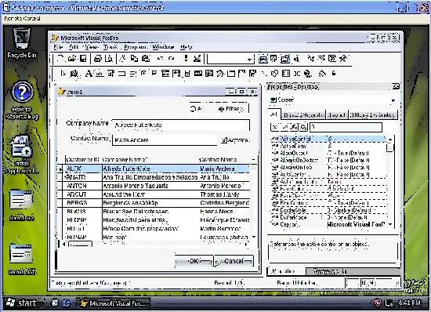Open the dropdown arrow on the Caption property row
The height and width of the screenshot is (312, 431).
coord(390,224)
